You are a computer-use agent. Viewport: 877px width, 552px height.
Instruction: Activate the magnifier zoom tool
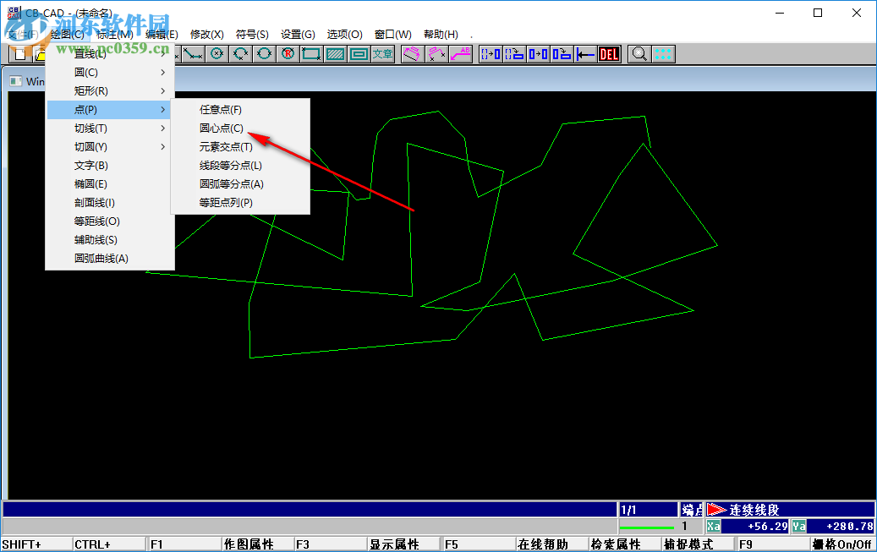(x=639, y=53)
